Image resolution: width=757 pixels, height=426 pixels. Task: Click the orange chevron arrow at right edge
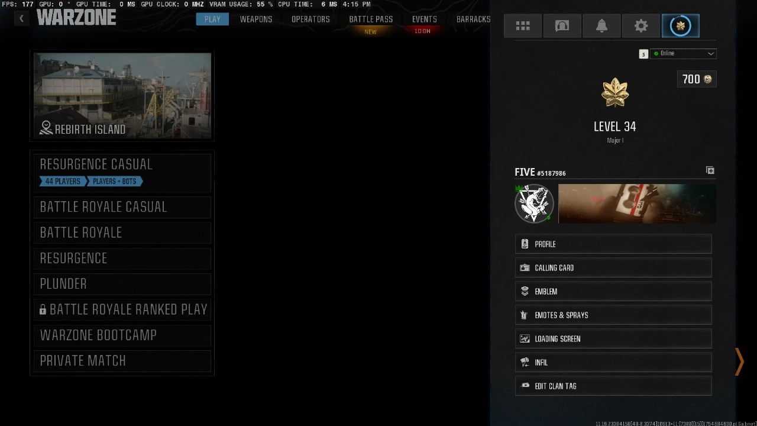(739, 362)
